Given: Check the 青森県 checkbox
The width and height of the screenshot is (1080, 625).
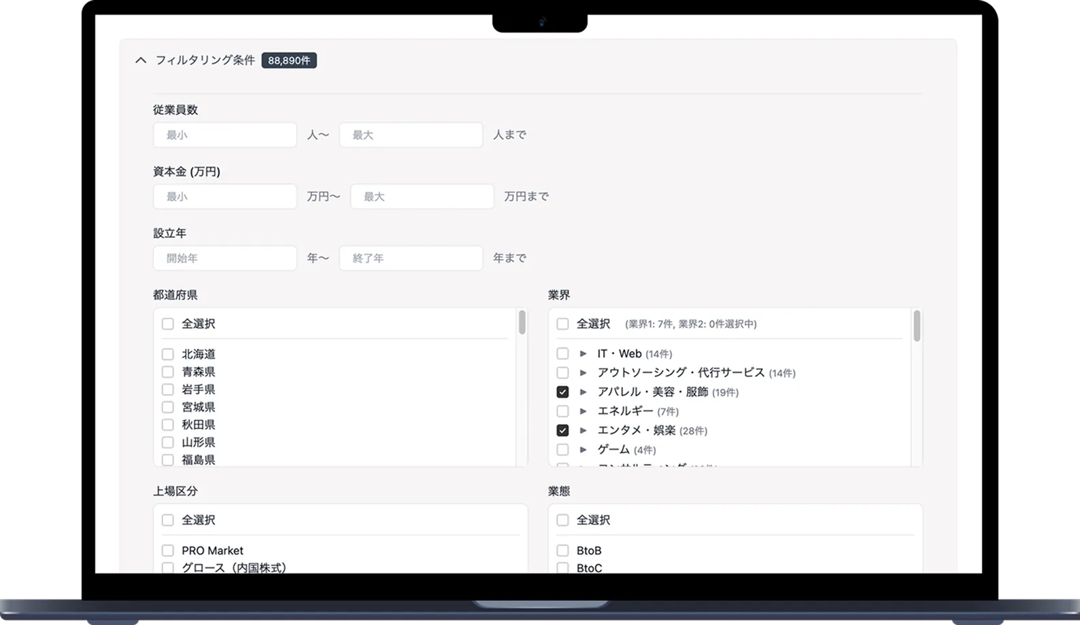Looking at the screenshot, I should pos(168,372).
